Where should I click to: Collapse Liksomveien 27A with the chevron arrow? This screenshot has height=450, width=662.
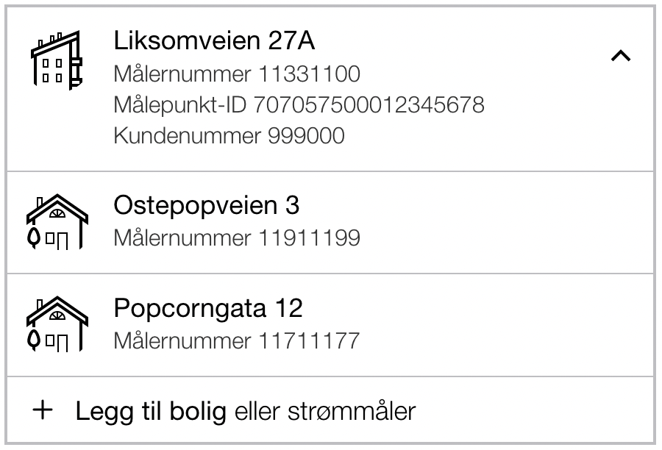pyautogui.click(x=621, y=56)
